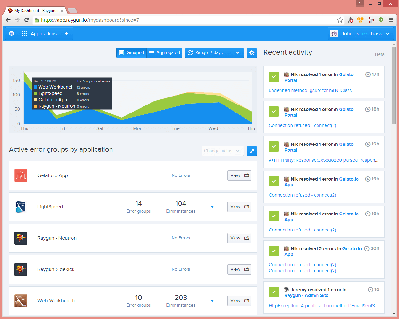399x319 pixels.
Task: Click the browser back arrow
Action: coord(8,20)
